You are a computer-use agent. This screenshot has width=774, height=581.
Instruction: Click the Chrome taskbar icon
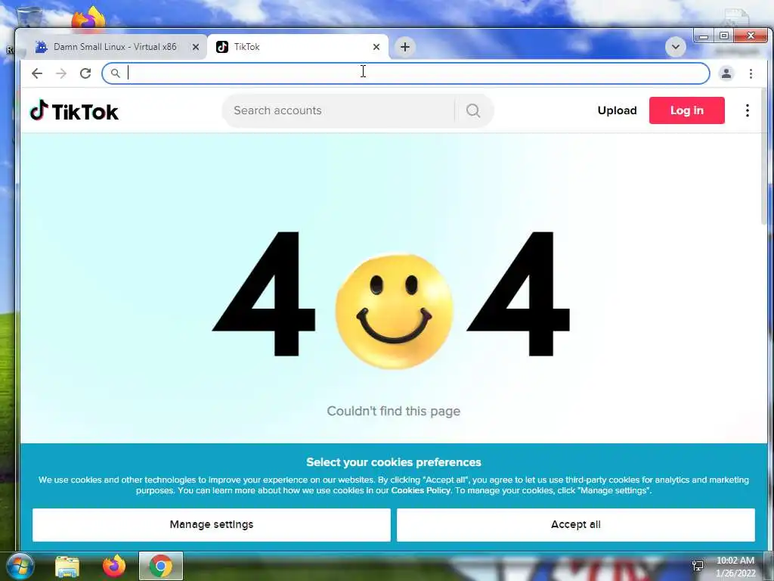[x=161, y=566]
